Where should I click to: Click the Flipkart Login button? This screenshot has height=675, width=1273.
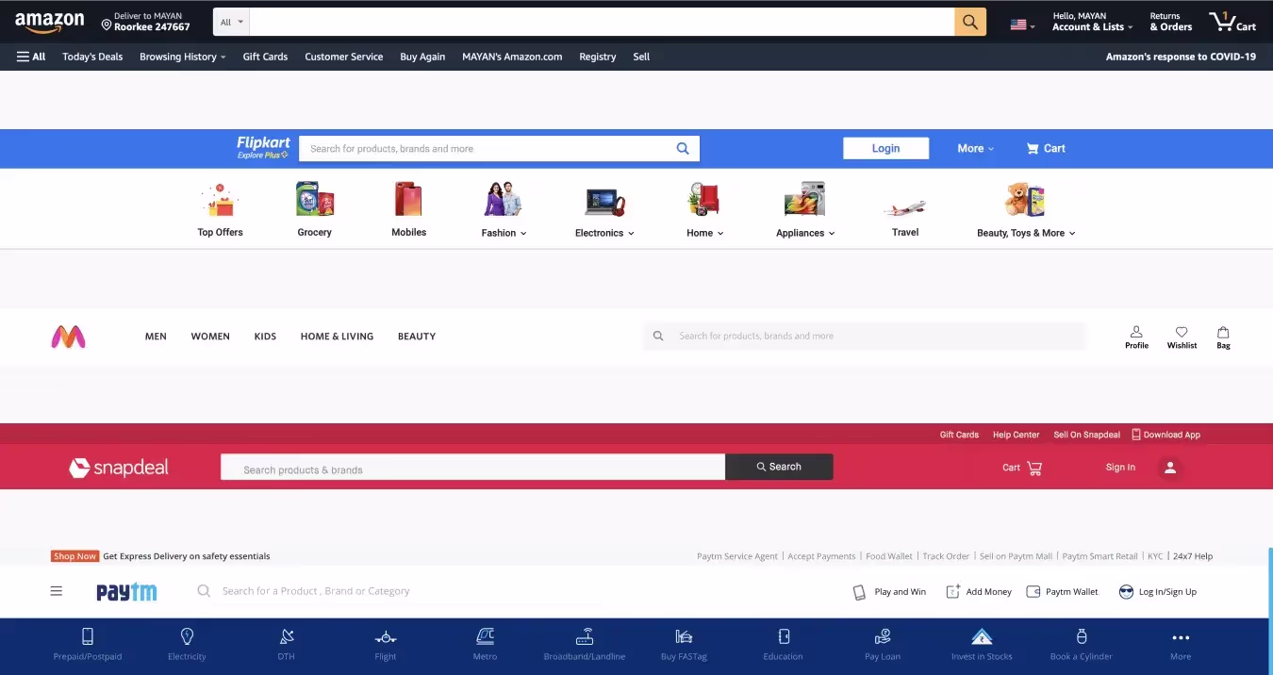885,148
